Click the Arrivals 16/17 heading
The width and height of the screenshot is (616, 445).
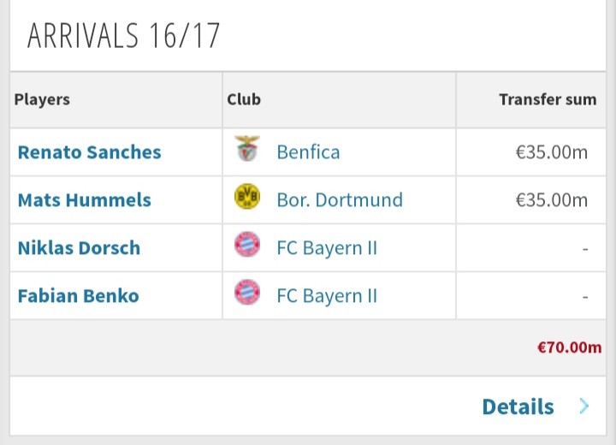tap(123, 36)
